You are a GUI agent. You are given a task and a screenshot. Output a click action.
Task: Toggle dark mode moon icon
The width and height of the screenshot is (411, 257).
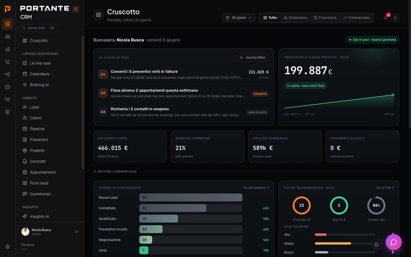[396, 17]
